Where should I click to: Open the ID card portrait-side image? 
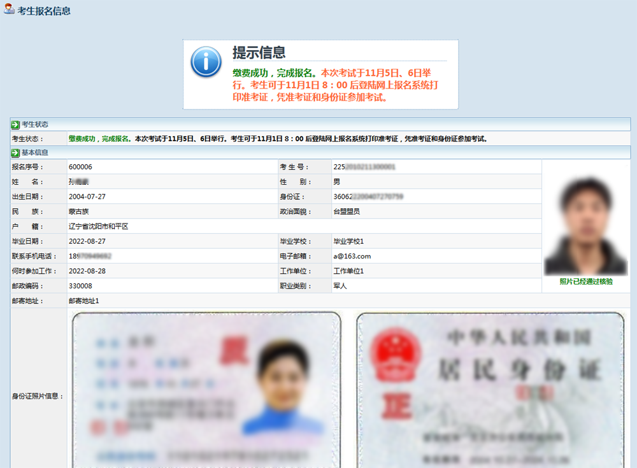click(207, 388)
